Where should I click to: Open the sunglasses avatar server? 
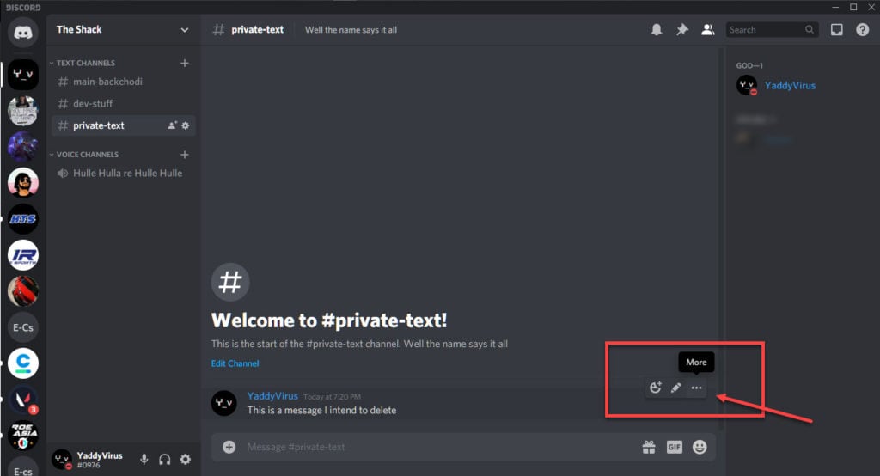23,183
